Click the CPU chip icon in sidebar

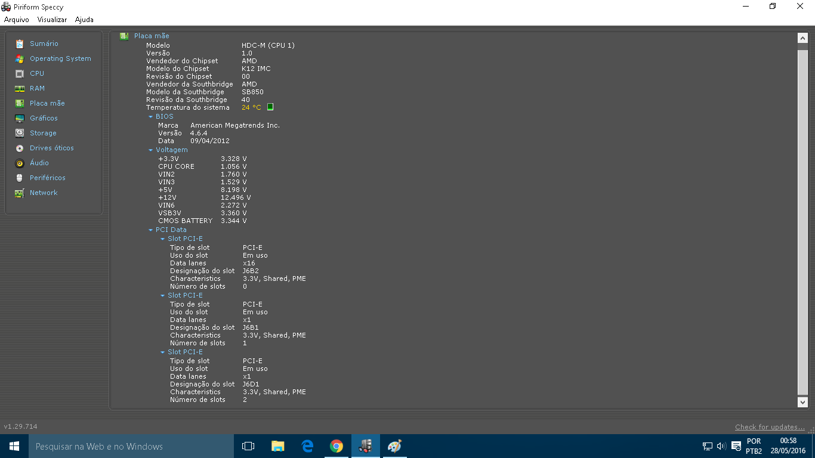pyautogui.click(x=20, y=73)
